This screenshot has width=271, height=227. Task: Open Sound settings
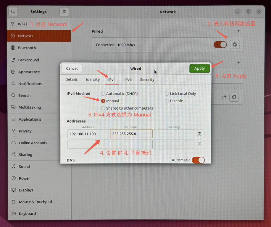click(x=39, y=167)
